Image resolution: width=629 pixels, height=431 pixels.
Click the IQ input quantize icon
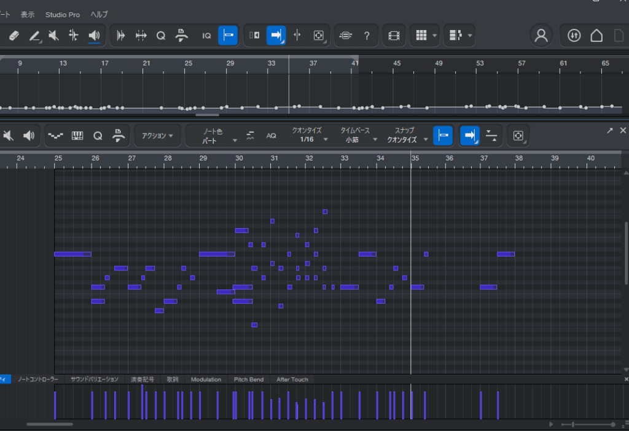(x=207, y=36)
